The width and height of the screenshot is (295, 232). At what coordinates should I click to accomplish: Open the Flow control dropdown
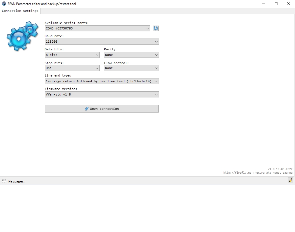coord(131,68)
